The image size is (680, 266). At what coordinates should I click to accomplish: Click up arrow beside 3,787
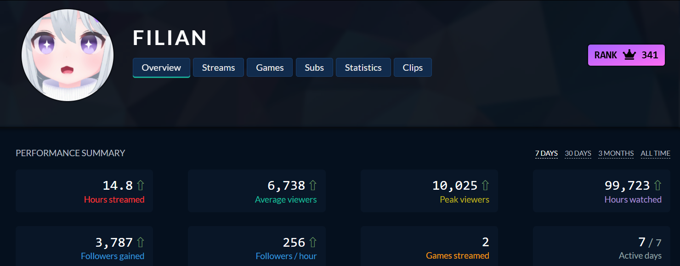141,242
